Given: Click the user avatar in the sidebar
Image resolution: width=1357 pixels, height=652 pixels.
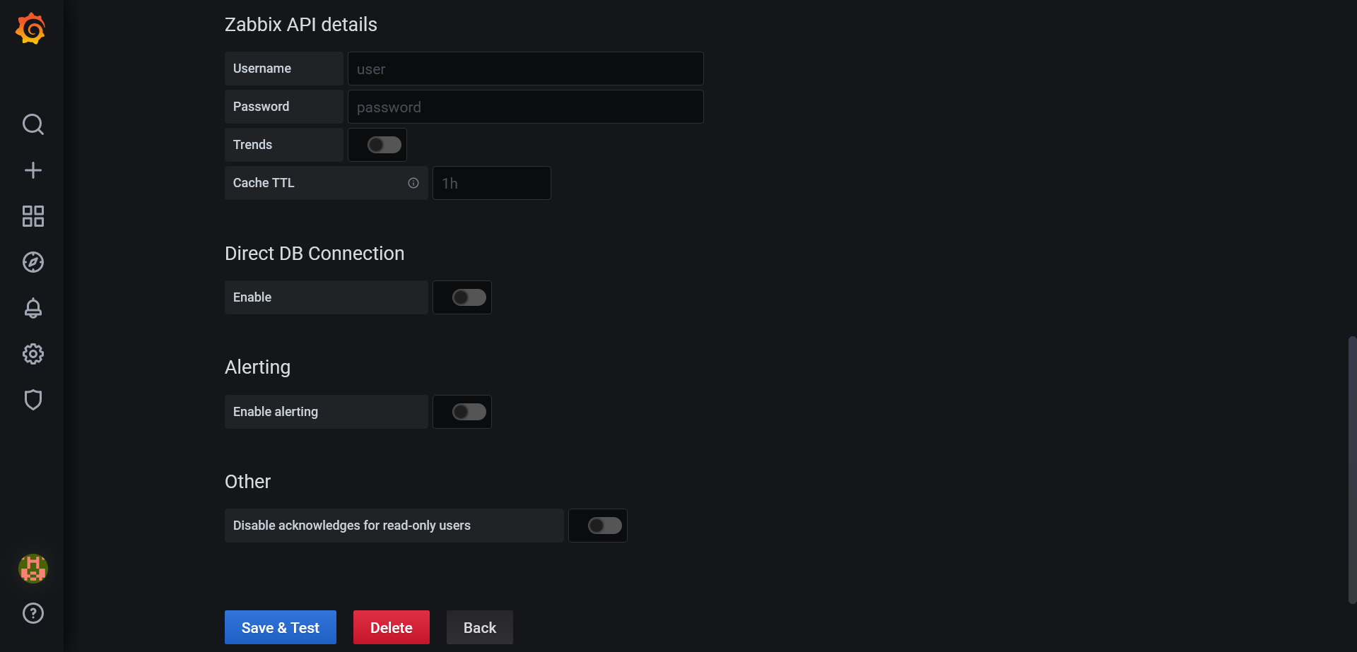Looking at the screenshot, I should (x=33, y=569).
